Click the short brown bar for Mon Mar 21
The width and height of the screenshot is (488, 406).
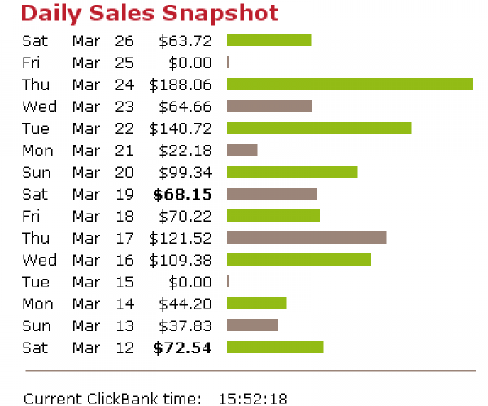pyautogui.click(x=242, y=150)
